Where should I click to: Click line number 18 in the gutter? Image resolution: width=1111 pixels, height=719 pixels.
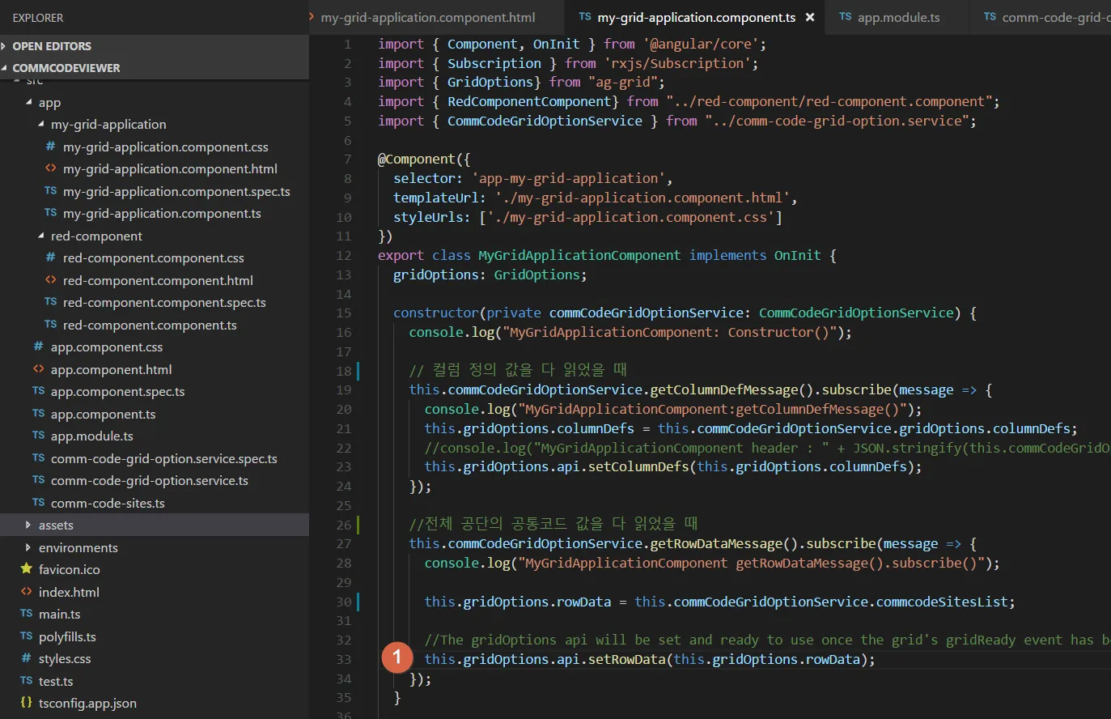pyautogui.click(x=344, y=371)
